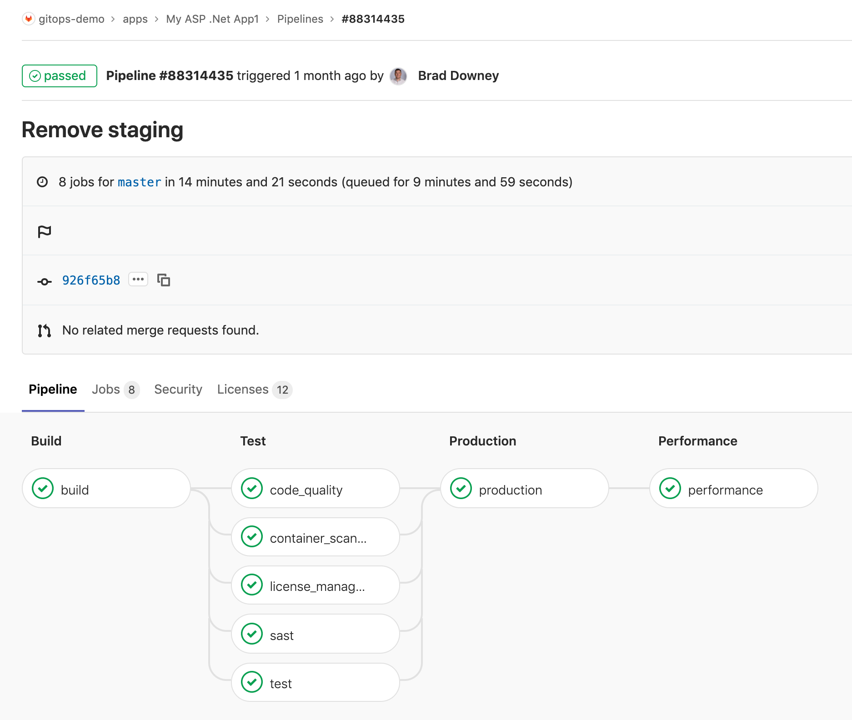The width and height of the screenshot is (852, 720).
Task: Open commit 926f65b8
Action: pos(91,280)
